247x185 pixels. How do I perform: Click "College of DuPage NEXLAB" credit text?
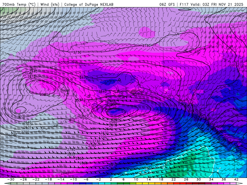89,4
